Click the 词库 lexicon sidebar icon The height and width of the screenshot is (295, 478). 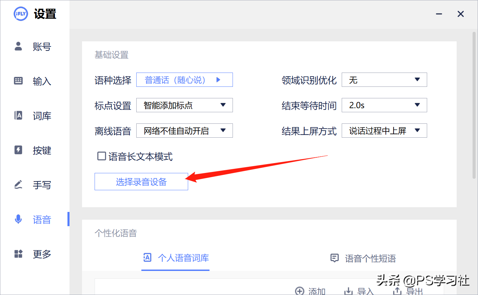(x=18, y=116)
